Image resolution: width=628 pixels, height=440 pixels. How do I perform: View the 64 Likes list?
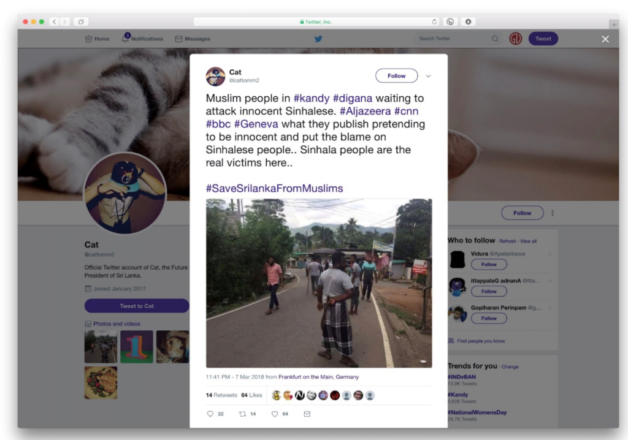251,395
